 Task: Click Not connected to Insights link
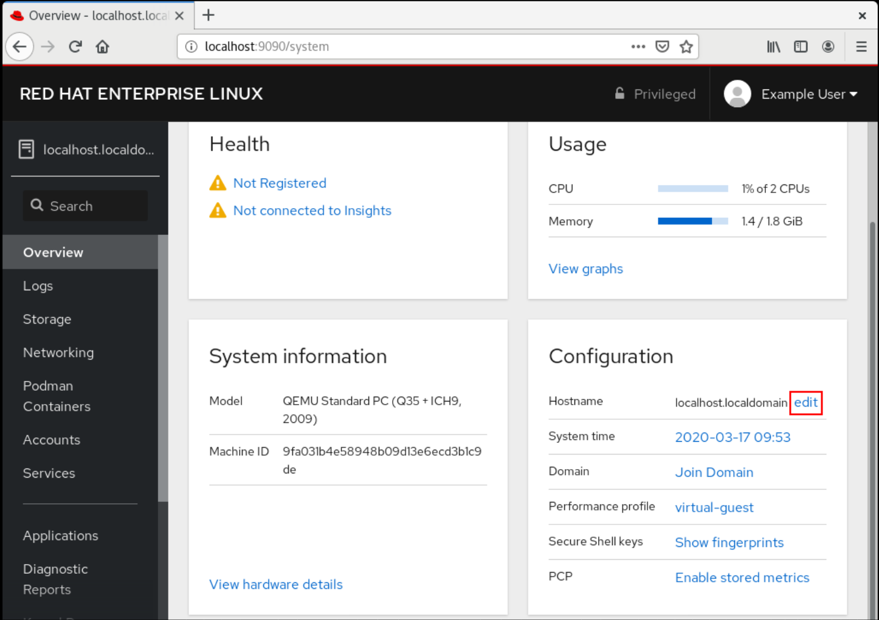pos(312,211)
